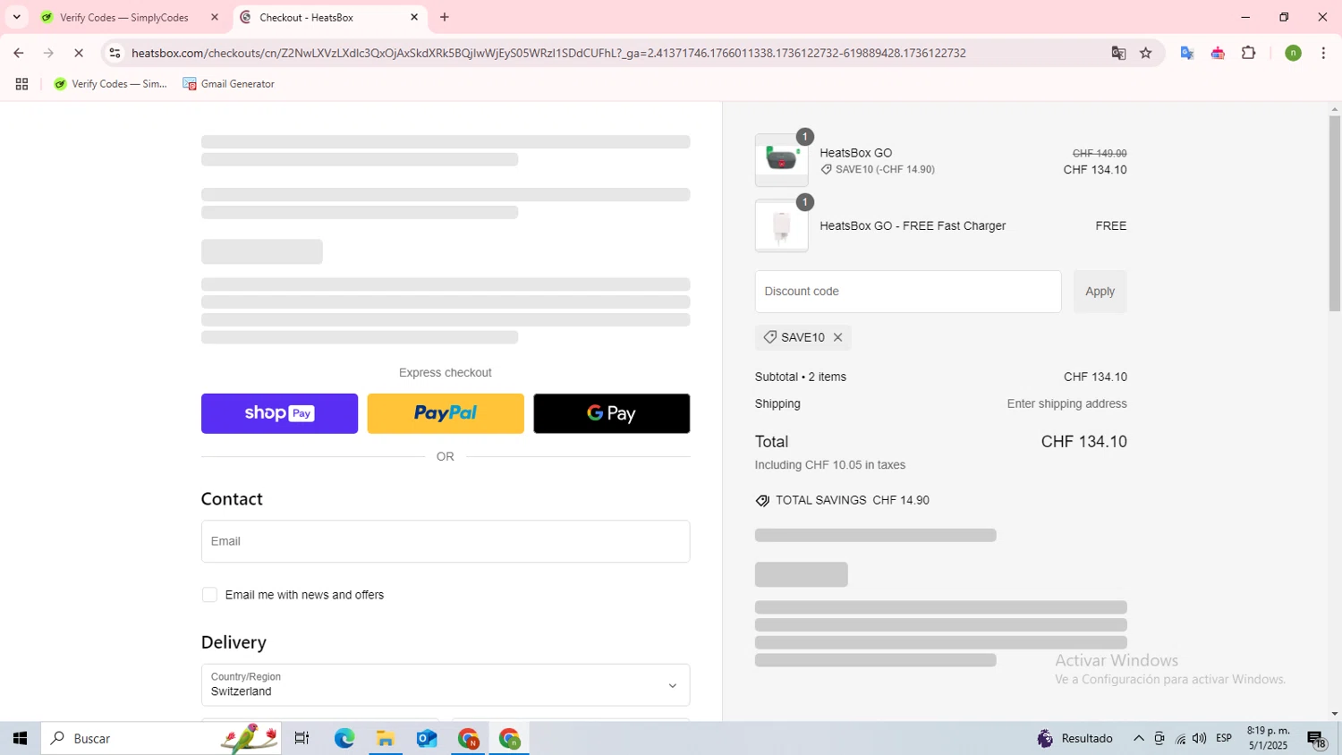Open the tab search dropdown
Viewport: 1342px width, 755px height.
(x=16, y=17)
